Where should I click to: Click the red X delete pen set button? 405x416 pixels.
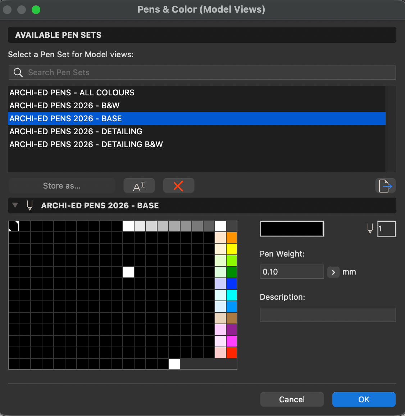(x=178, y=186)
